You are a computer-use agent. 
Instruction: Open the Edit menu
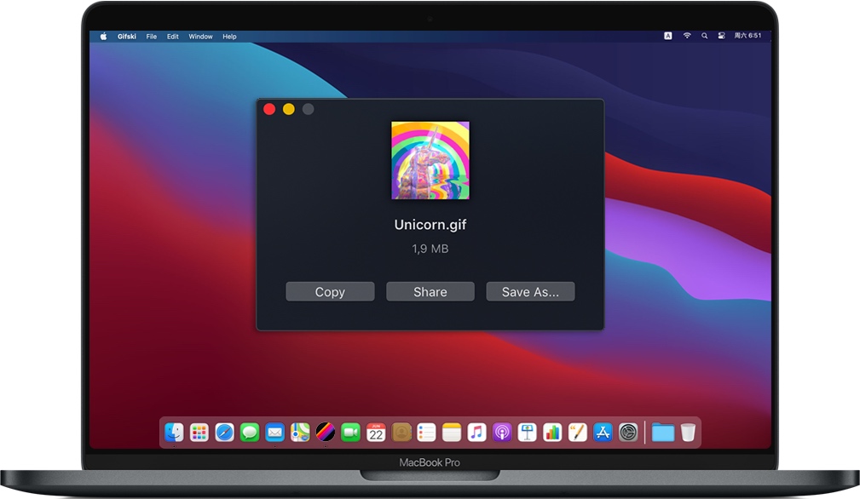pyautogui.click(x=173, y=37)
